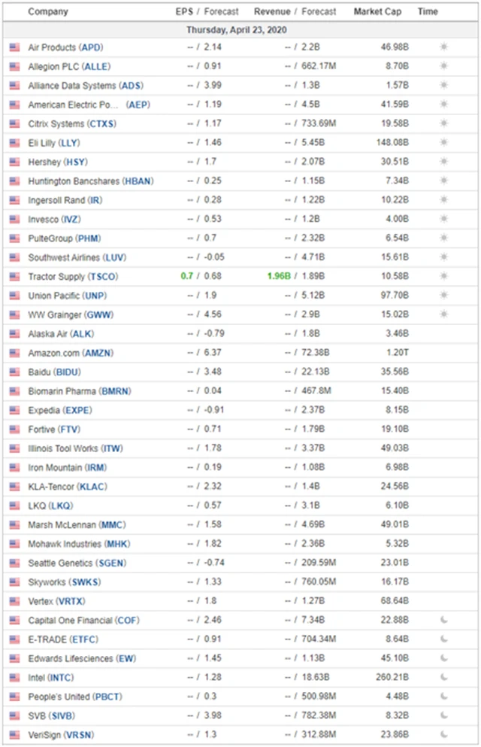This screenshot has width=481, height=747.
Task: Click the sun icon in the Eli Lilly row
Action: pos(443,143)
